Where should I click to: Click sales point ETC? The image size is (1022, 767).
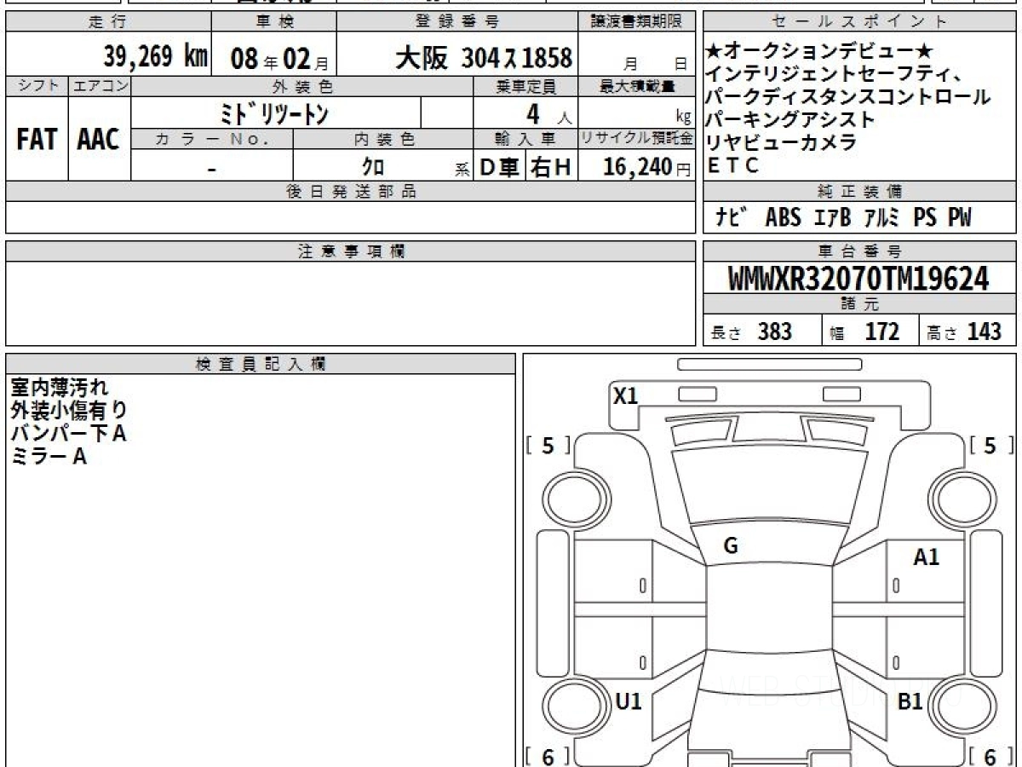pyautogui.click(x=733, y=165)
